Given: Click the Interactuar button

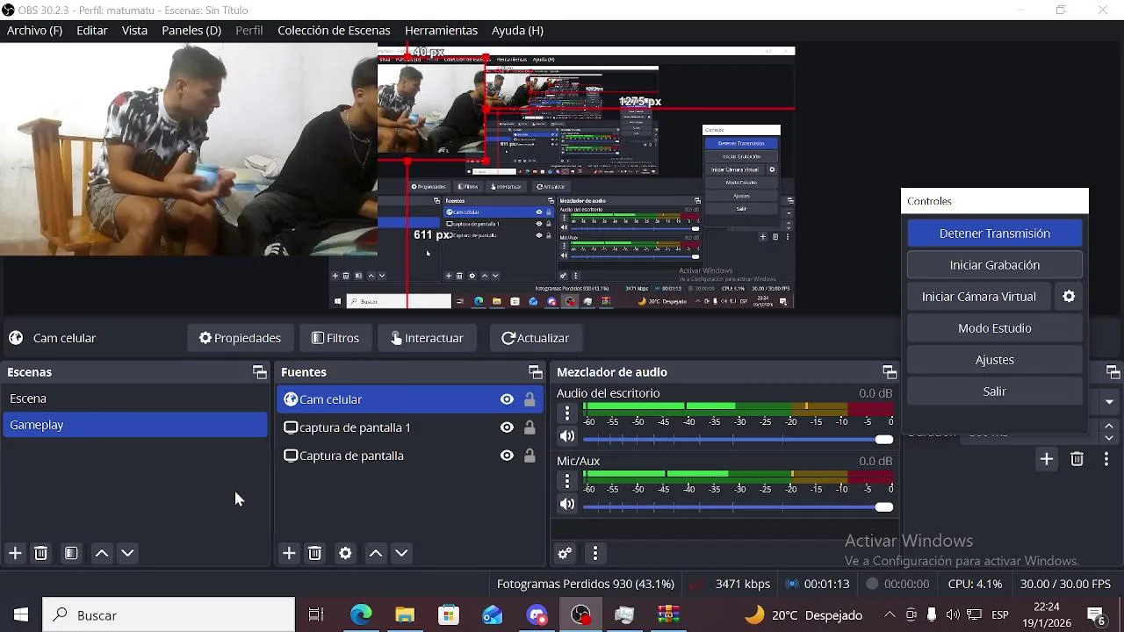Looking at the screenshot, I should pos(427,338).
